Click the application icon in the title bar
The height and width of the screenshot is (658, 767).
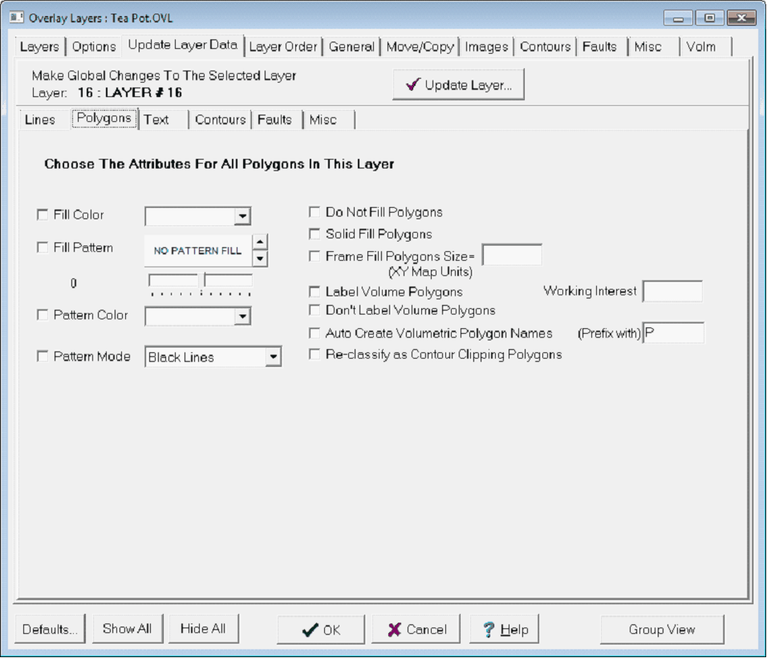(17, 18)
